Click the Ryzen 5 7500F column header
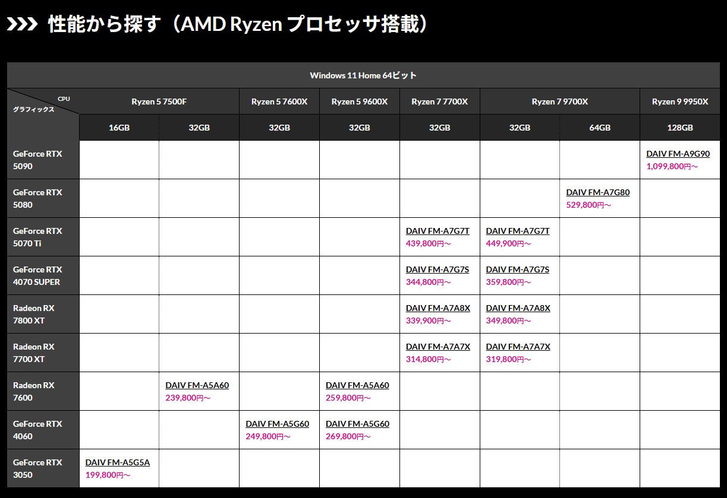727x498 pixels. [x=159, y=101]
